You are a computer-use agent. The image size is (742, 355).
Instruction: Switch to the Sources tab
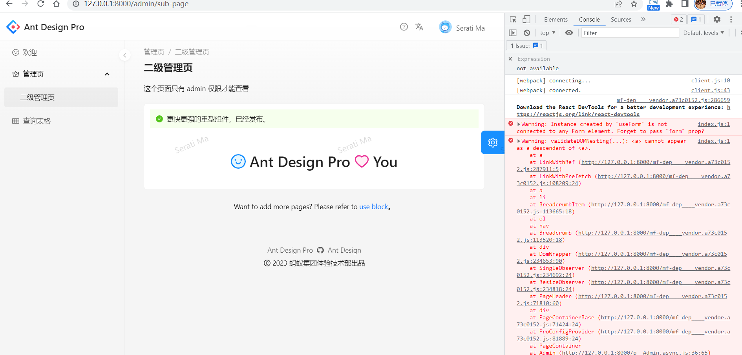tap(621, 19)
